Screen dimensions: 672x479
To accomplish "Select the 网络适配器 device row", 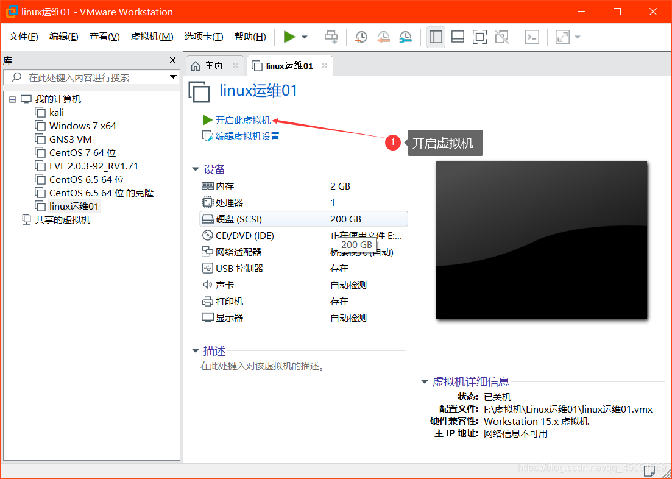I will (303, 252).
